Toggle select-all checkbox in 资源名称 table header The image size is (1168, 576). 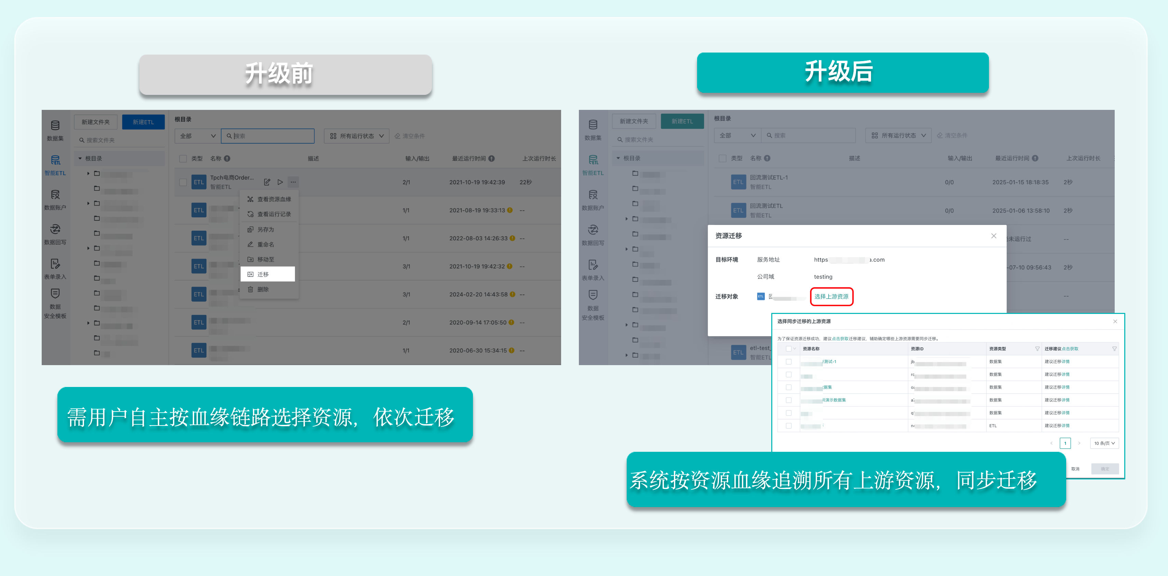click(x=788, y=349)
